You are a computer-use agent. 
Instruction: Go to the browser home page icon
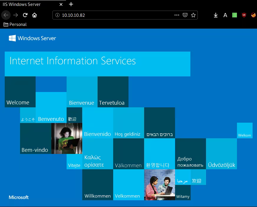click(34, 15)
